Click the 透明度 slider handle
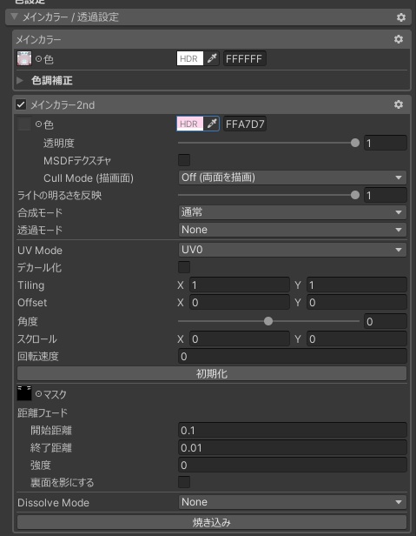416x536 pixels. click(355, 143)
